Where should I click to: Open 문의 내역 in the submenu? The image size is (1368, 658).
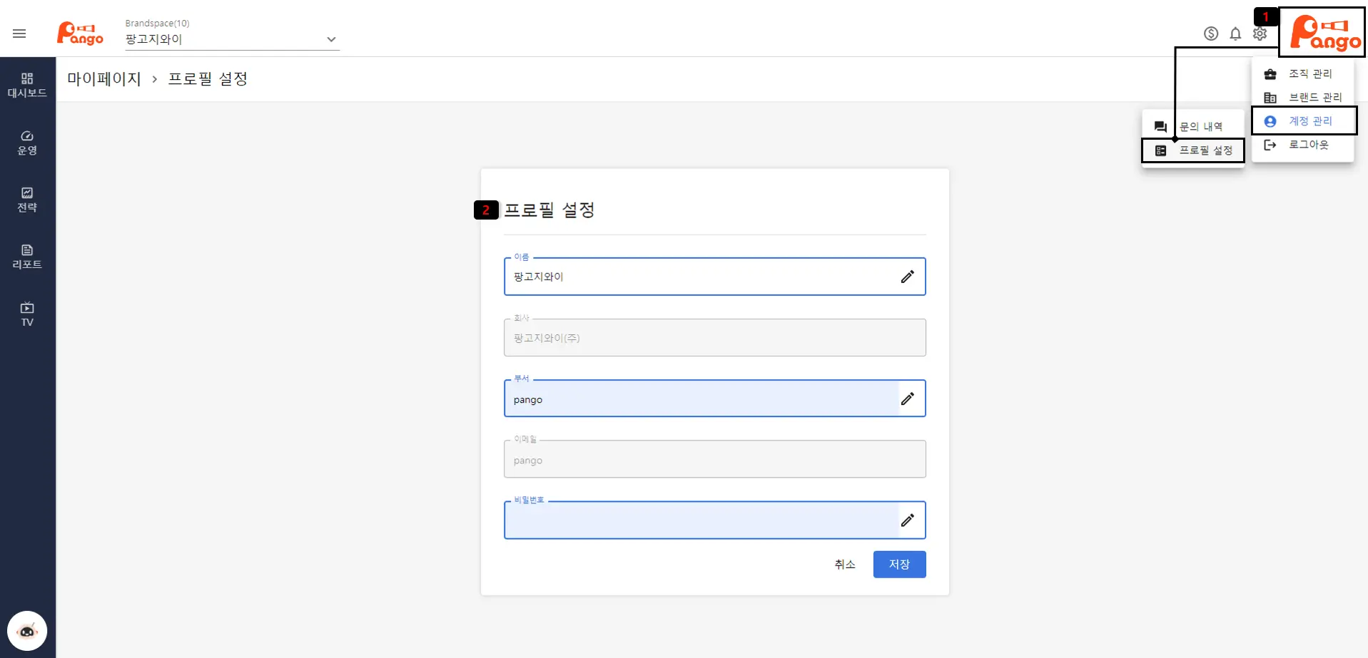(x=1200, y=127)
